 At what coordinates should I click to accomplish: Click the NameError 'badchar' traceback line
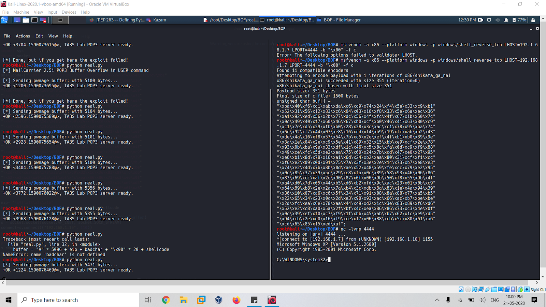54,254
